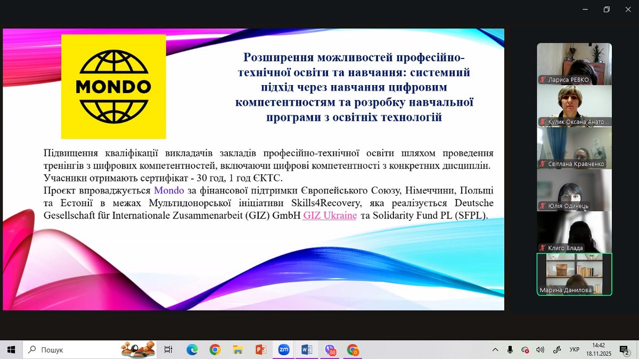639x359 pixels.
Task: Click the volume speaker tray icon
Action: (x=540, y=349)
